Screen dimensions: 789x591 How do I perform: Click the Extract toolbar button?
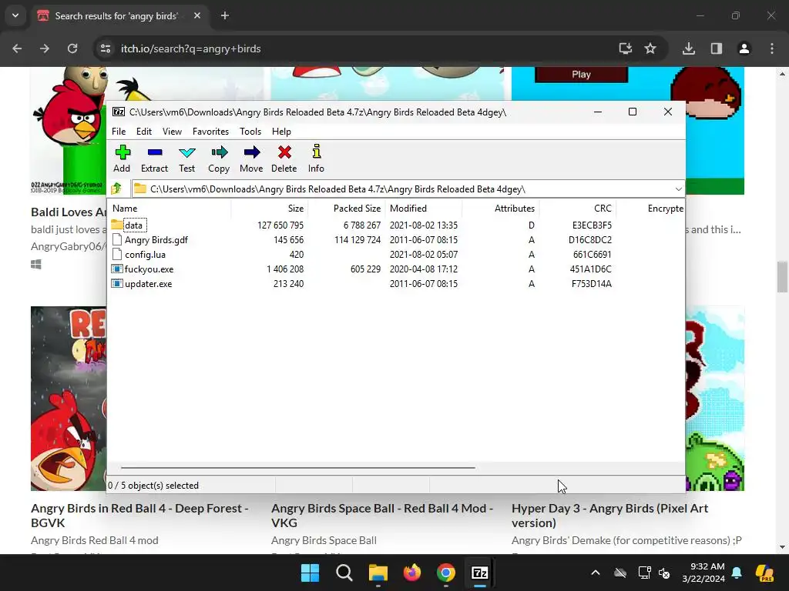click(154, 159)
